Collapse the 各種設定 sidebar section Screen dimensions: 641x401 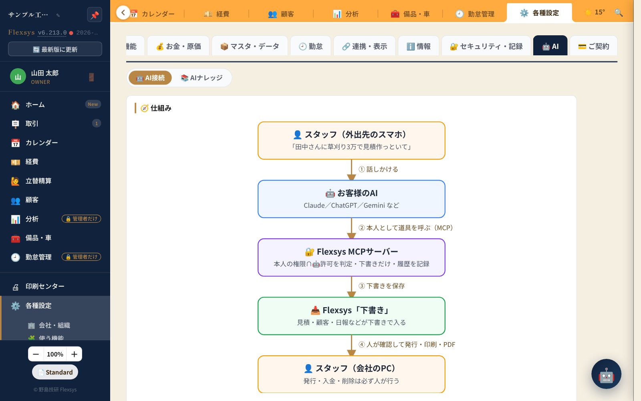[55, 306]
